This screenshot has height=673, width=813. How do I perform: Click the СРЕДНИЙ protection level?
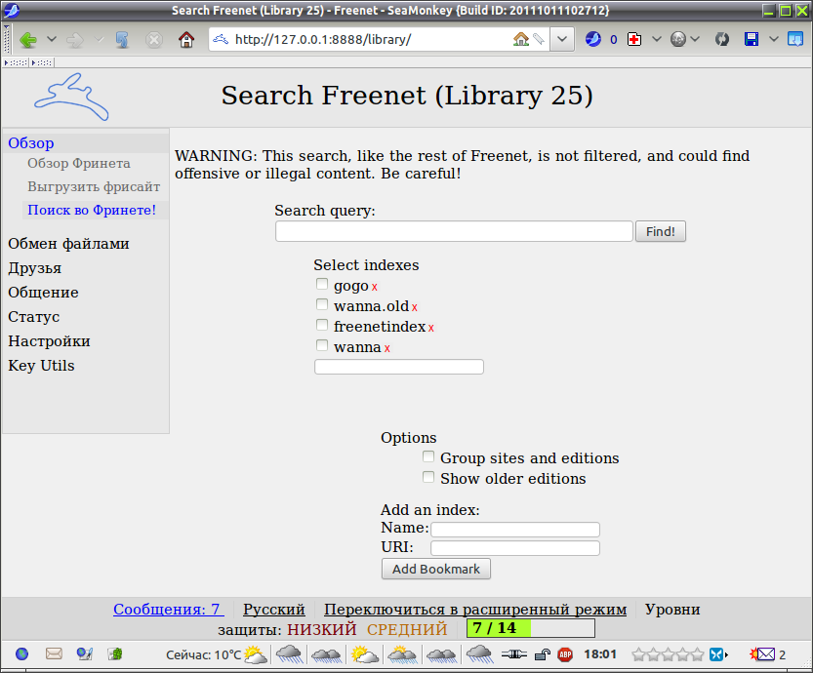click(x=407, y=629)
